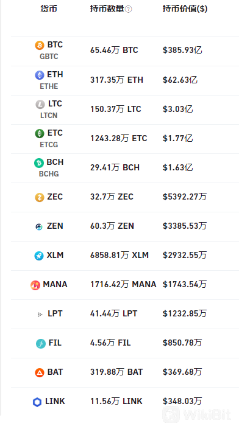Image resolution: width=239 pixels, height=432 pixels.
Task: Click the orange Bitcoin BTC coin icon
Action: (40, 45)
